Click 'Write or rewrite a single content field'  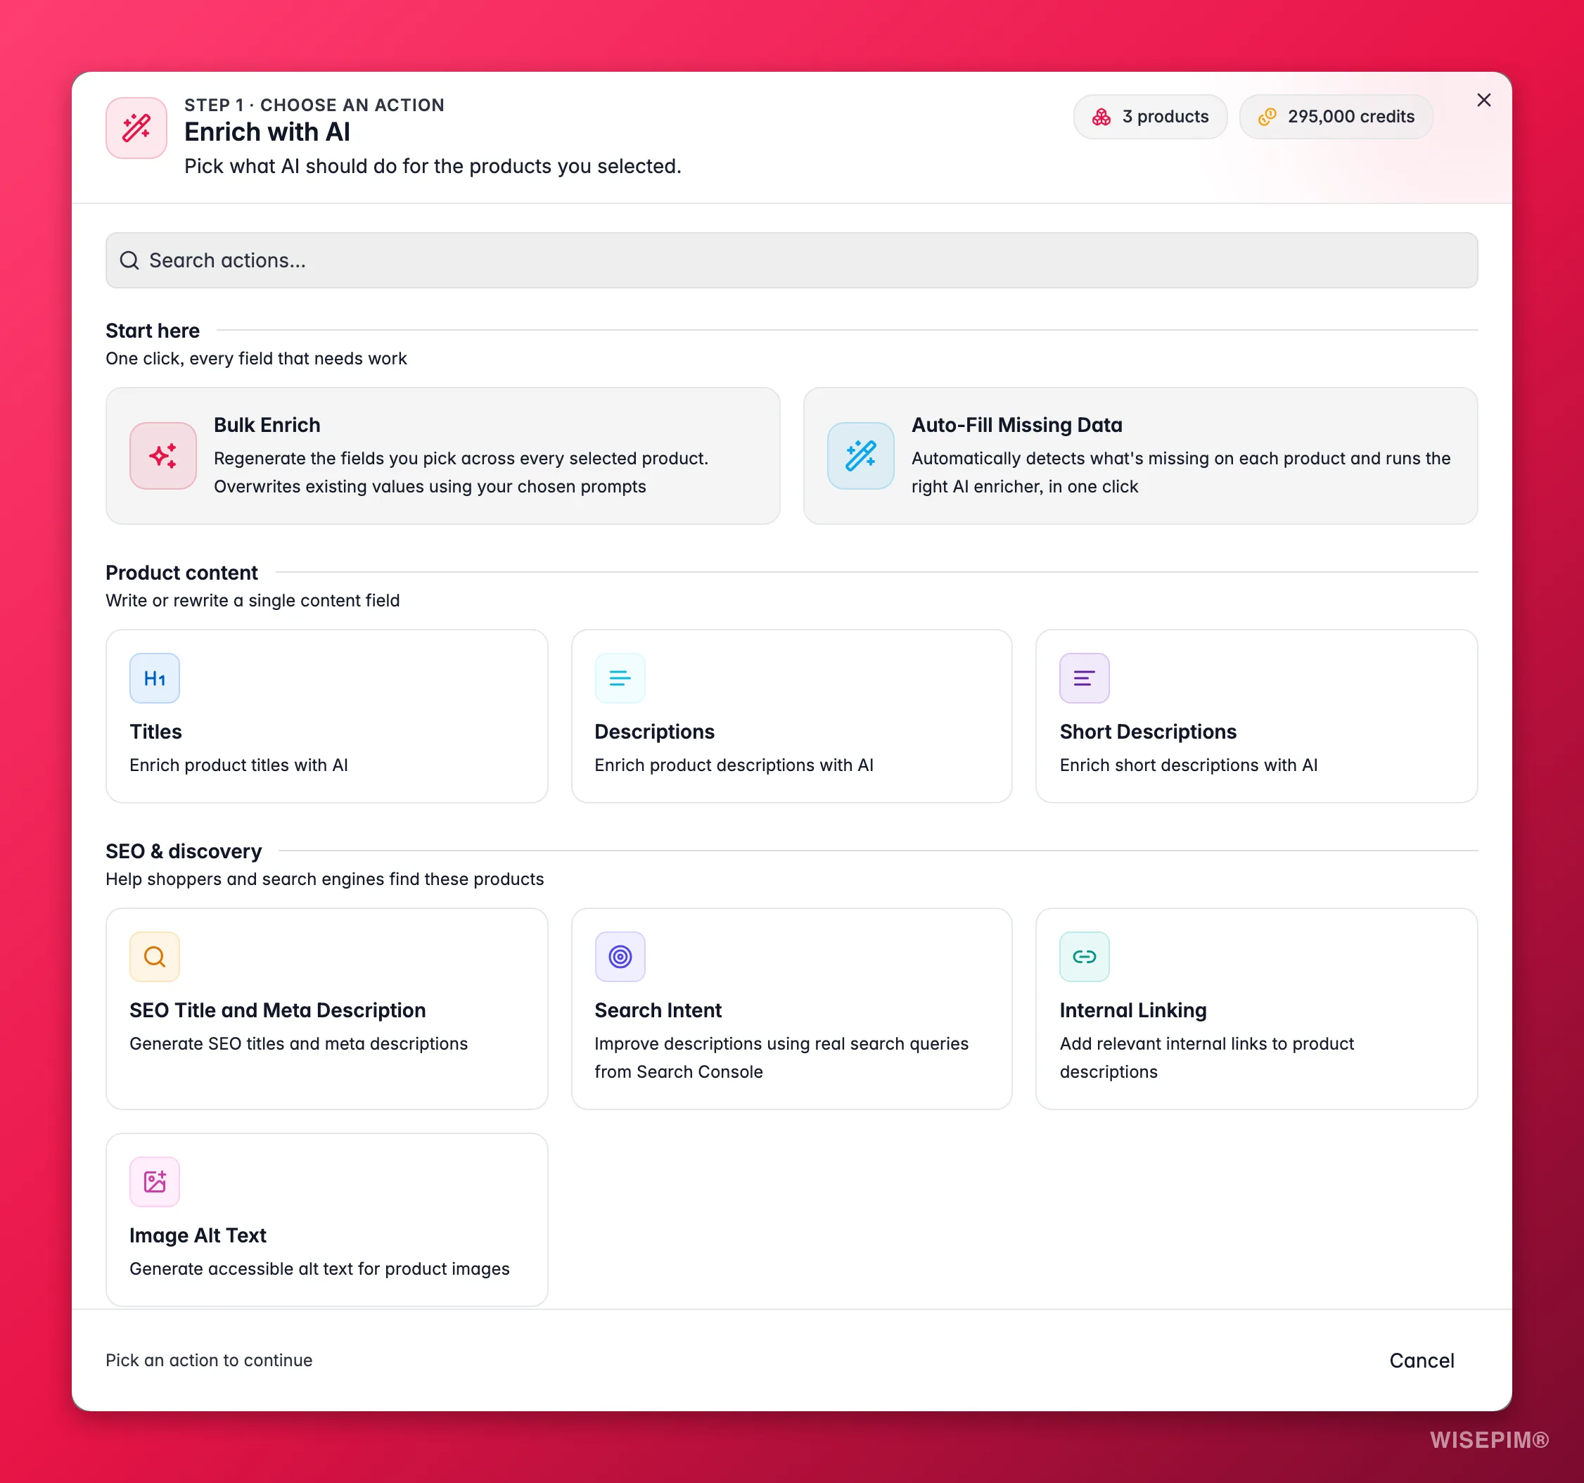253,601
